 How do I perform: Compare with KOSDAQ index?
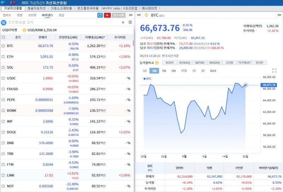pyautogui.click(x=184, y=63)
